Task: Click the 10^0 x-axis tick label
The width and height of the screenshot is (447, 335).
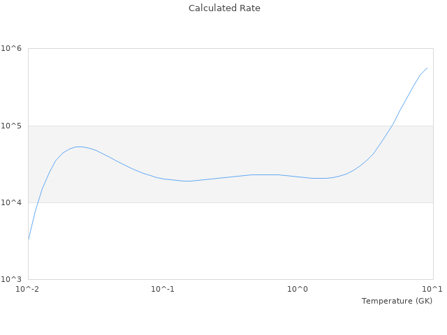Action: pos(298,289)
